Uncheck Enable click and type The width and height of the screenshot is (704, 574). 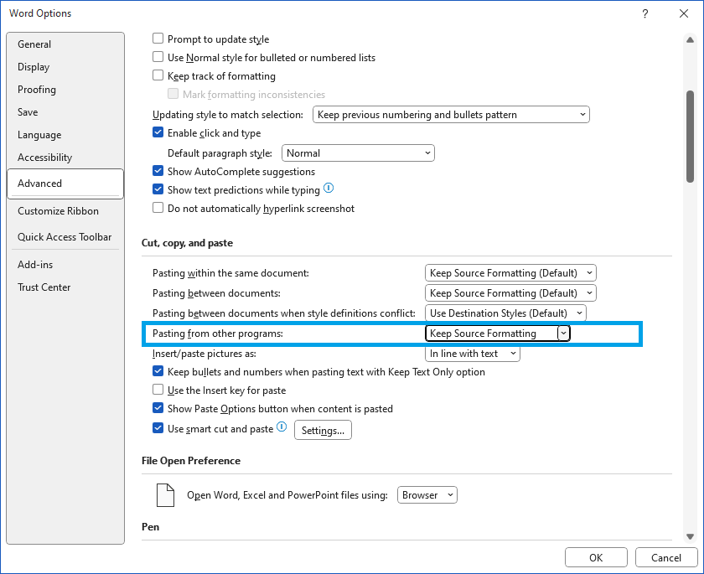coord(158,133)
